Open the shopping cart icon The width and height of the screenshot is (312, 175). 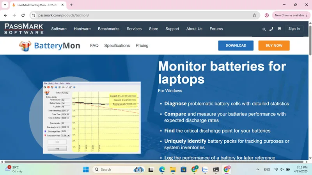click(x=279, y=28)
